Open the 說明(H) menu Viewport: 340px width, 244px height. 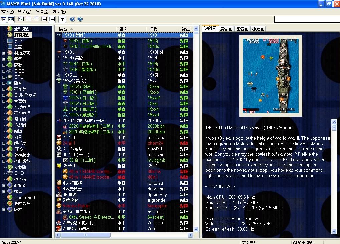tap(59, 11)
